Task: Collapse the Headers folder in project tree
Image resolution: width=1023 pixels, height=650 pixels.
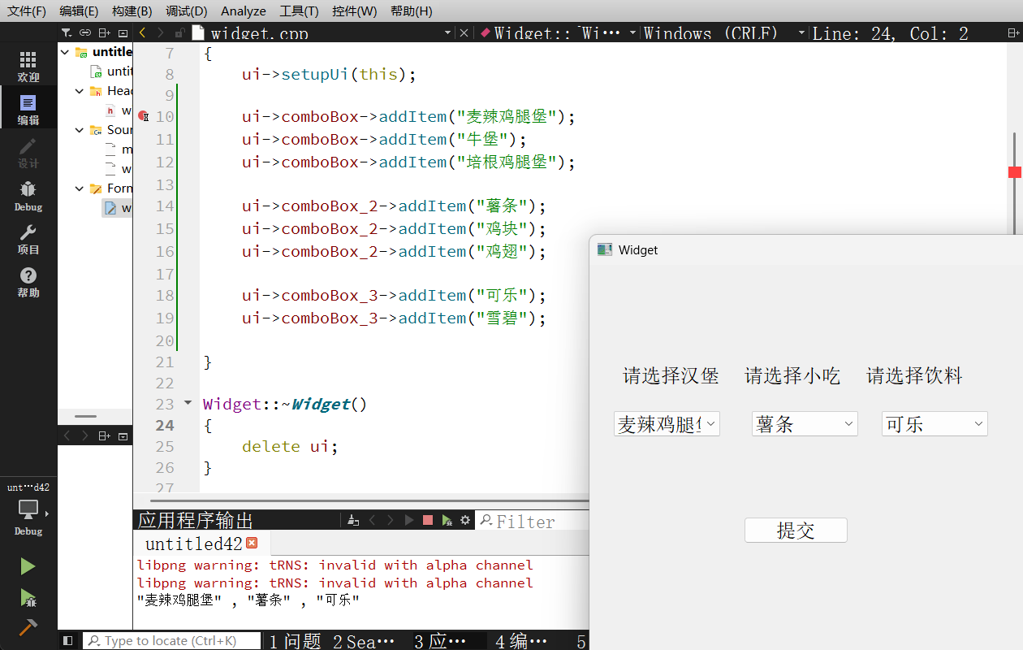Action: [x=80, y=91]
